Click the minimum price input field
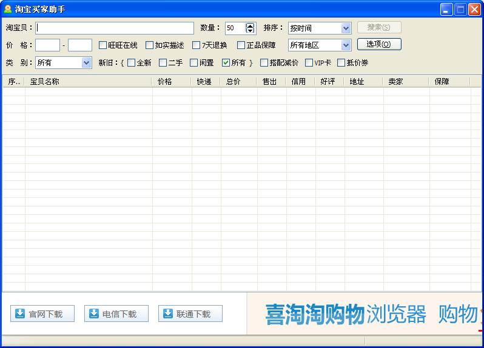 point(47,45)
